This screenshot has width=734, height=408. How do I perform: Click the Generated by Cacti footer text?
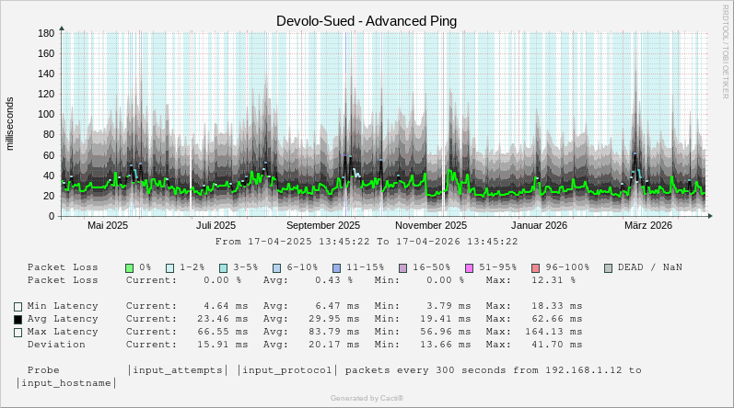367,398
